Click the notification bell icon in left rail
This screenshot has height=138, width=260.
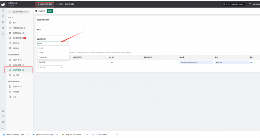pos(3,10)
